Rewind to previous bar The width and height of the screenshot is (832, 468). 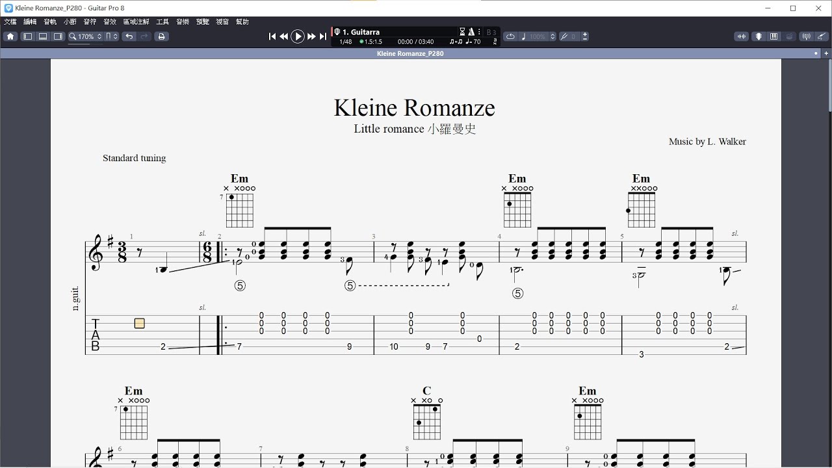pyautogui.click(x=284, y=37)
